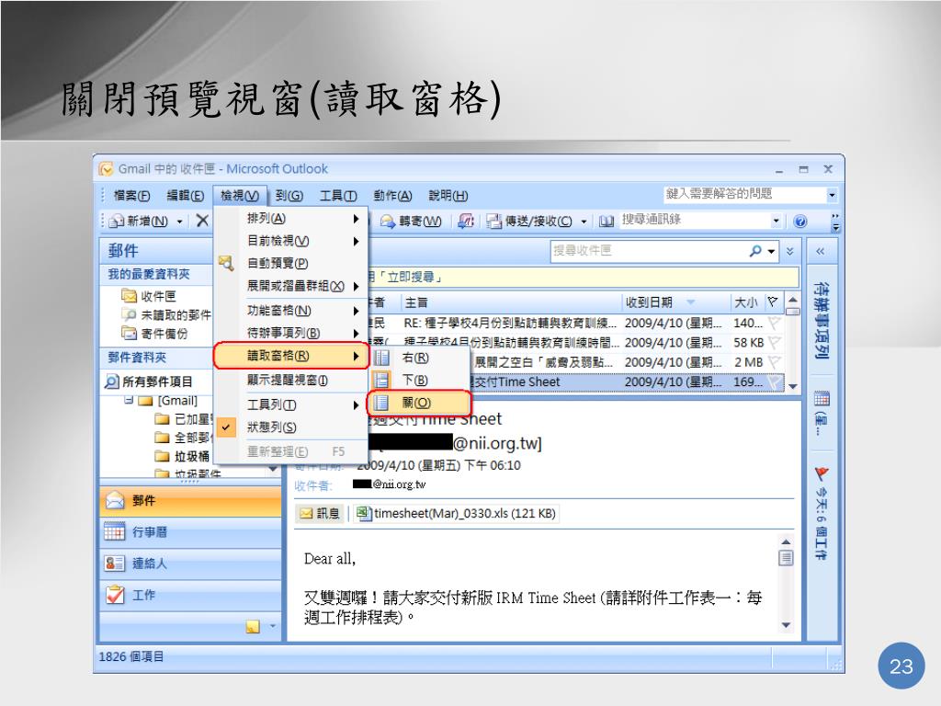
Task: Expand the To-Do Bar with chevron
Action: point(821,252)
